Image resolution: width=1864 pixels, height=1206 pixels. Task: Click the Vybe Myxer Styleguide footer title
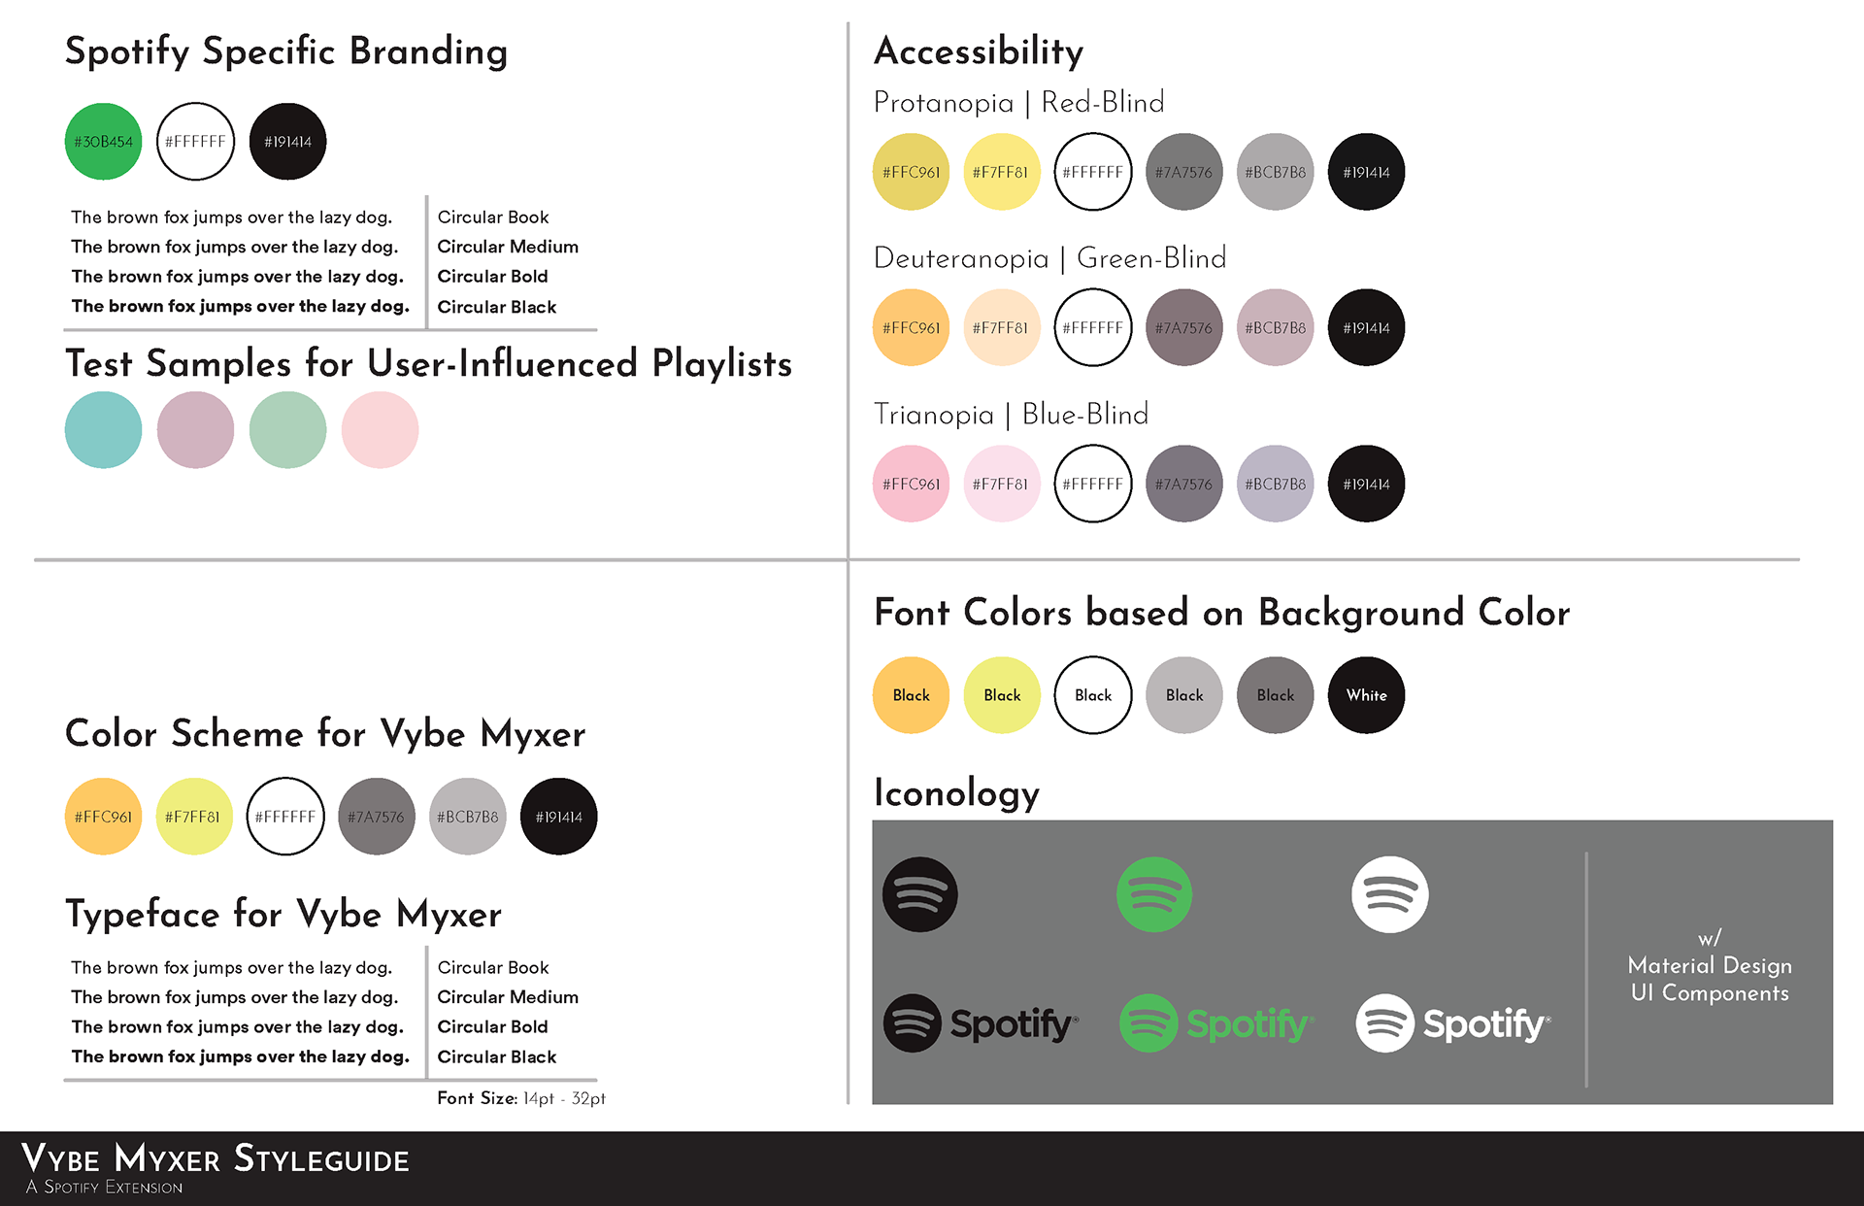[216, 1158]
